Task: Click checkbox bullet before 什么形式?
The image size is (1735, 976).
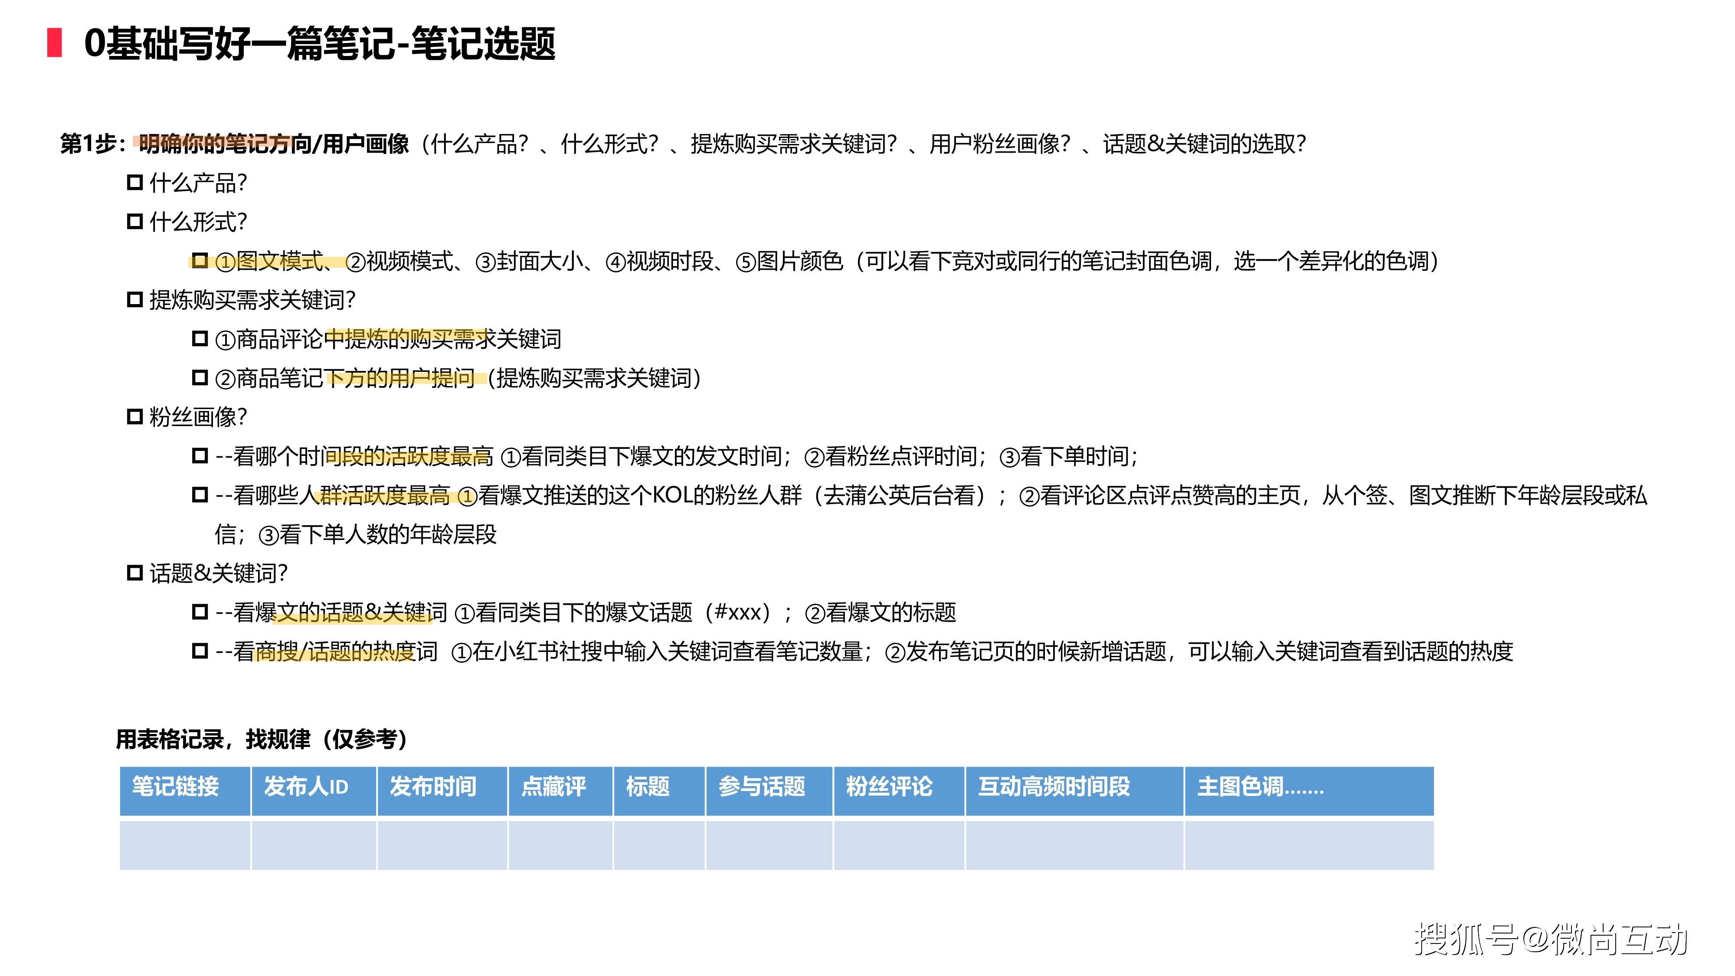Action: tap(135, 222)
